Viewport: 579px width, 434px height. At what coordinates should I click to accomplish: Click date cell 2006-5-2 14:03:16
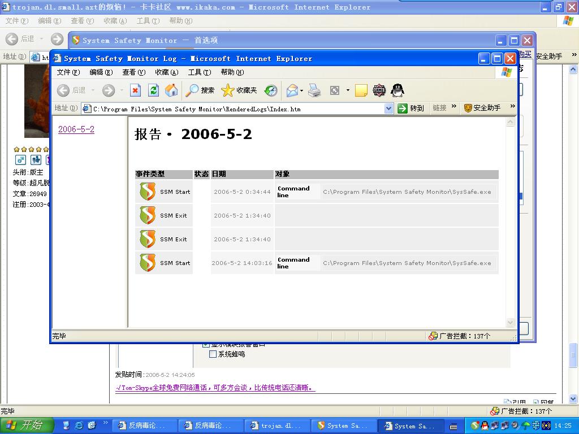pos(242,263)
